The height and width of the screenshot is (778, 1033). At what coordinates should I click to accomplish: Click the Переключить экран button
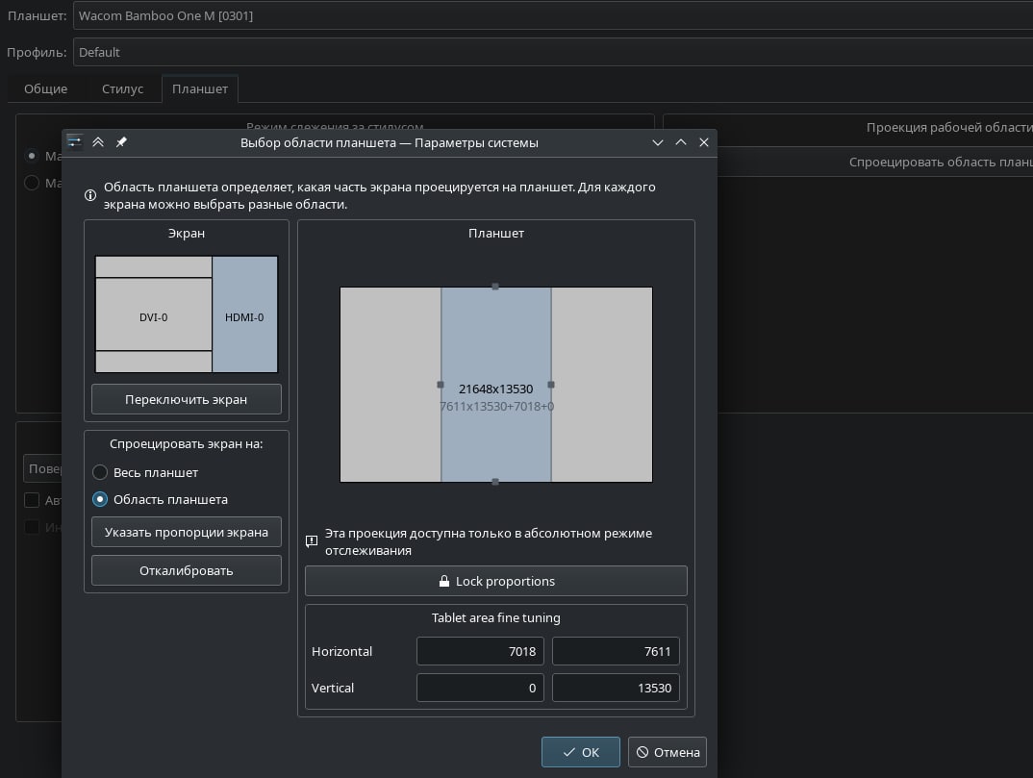[x=187, y=399]
